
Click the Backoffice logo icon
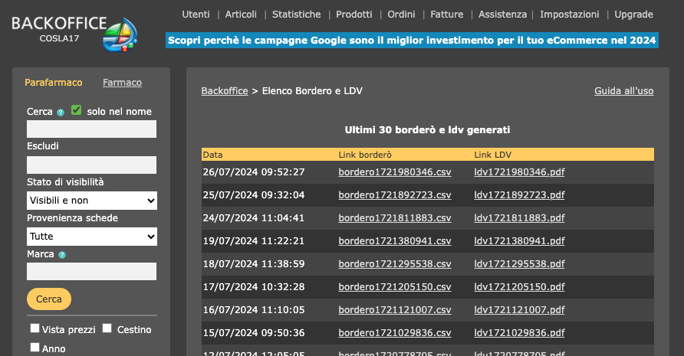click(120, 33)
